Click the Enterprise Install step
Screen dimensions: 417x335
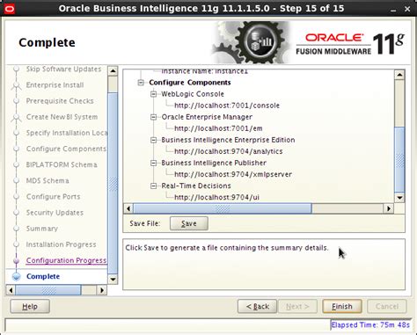[55, 85]
